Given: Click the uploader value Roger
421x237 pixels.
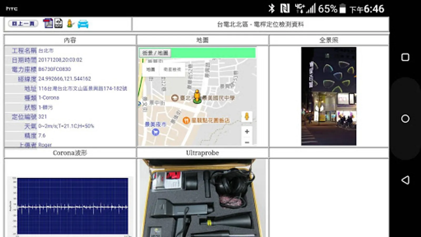Looking at the screenshot, I should (x=45, y=145).
